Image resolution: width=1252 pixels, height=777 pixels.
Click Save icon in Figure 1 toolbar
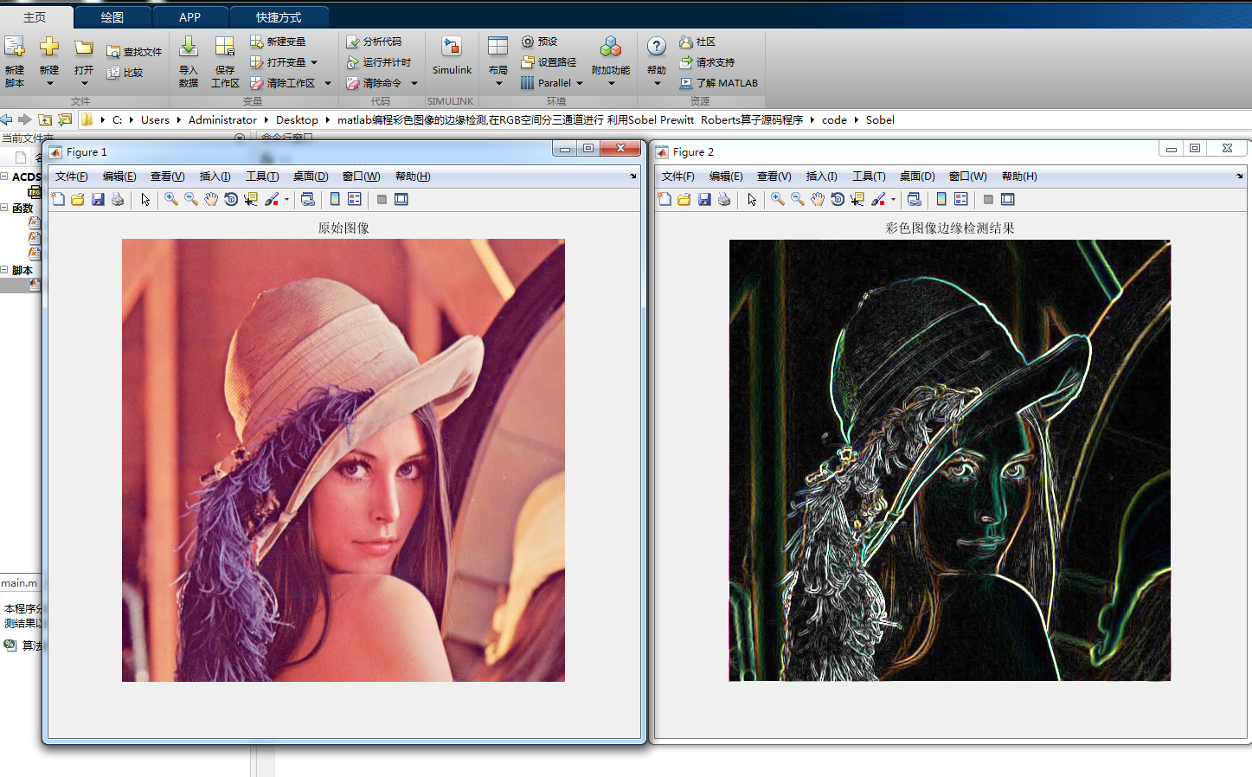tap(98, 199)
